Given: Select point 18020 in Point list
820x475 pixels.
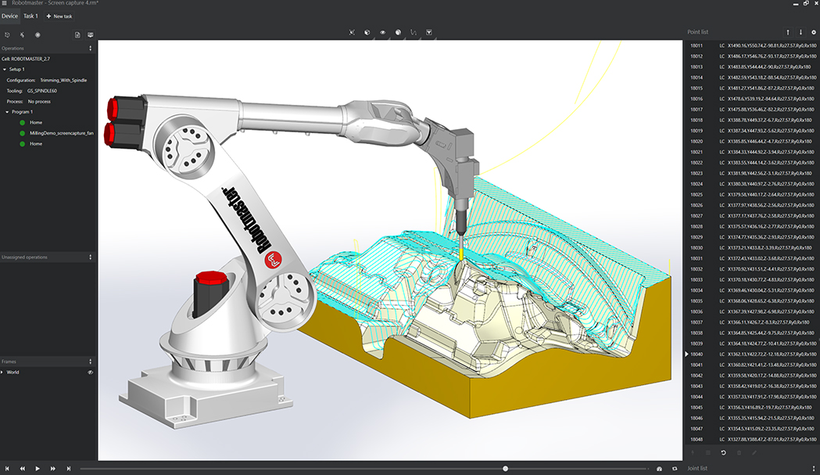Looking at the screenshot, I should (x=752, y=142).
